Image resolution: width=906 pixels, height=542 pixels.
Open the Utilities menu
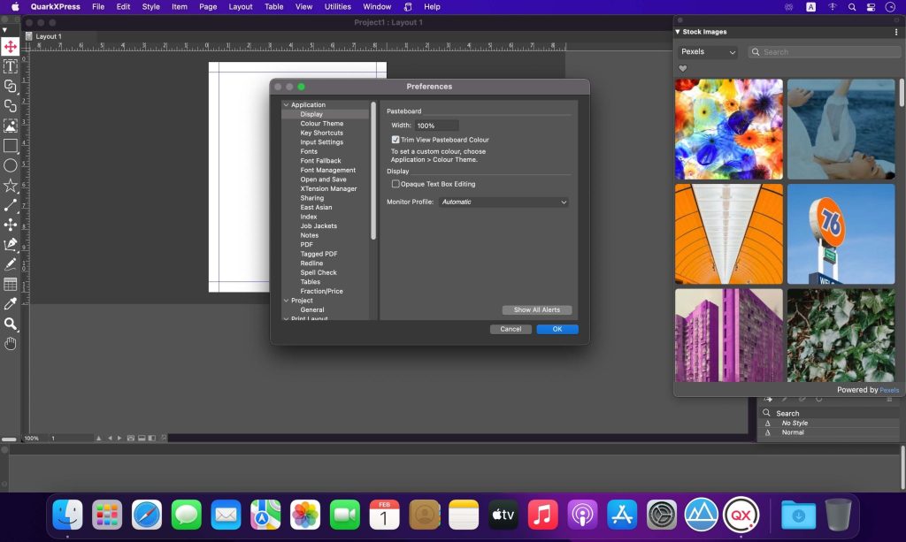[x=337, y=6]
